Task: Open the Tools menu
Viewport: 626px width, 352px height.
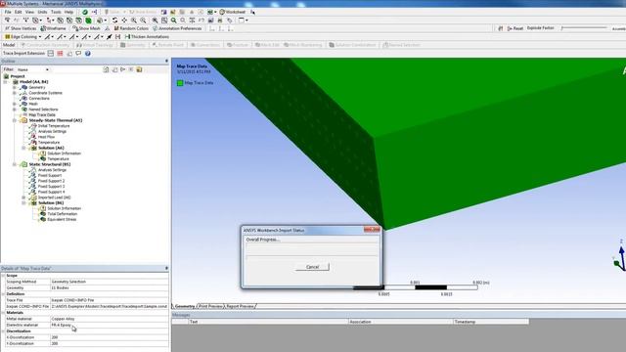Action: (56, 12)
